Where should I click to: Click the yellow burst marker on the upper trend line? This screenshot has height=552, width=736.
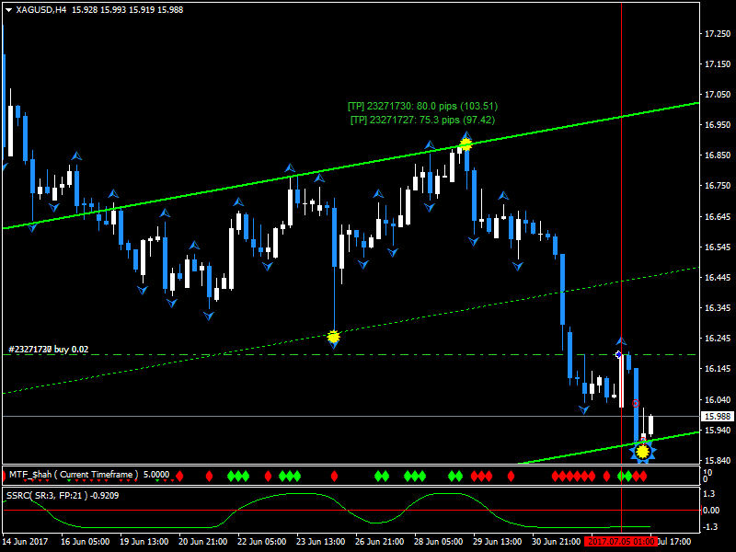[x=466, y=144]
